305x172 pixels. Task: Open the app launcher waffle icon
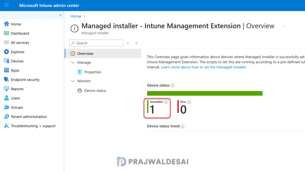click(7, 5)
